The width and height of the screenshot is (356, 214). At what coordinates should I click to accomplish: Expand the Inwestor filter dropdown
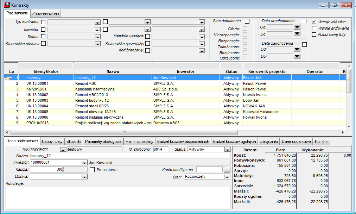[97, 30]
